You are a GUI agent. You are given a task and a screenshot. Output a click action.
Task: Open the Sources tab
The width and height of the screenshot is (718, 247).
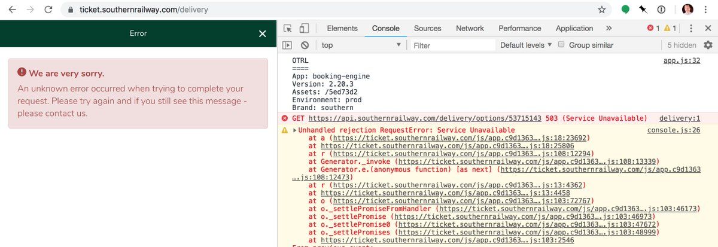click(428, 28)
